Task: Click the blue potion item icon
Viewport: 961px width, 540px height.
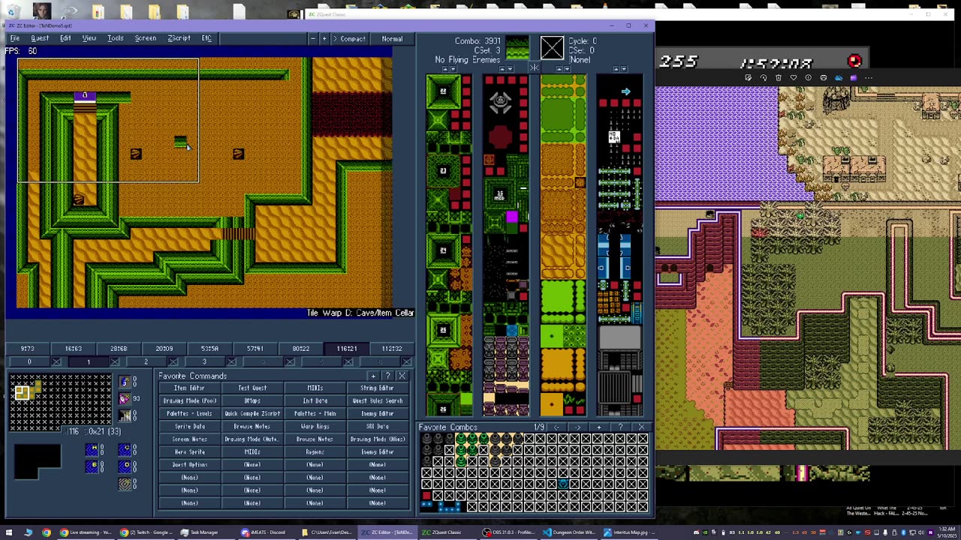Action: pyautogui.click(x=125, y=382)
